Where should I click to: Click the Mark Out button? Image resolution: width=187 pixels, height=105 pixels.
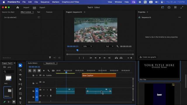click(83, 58)
